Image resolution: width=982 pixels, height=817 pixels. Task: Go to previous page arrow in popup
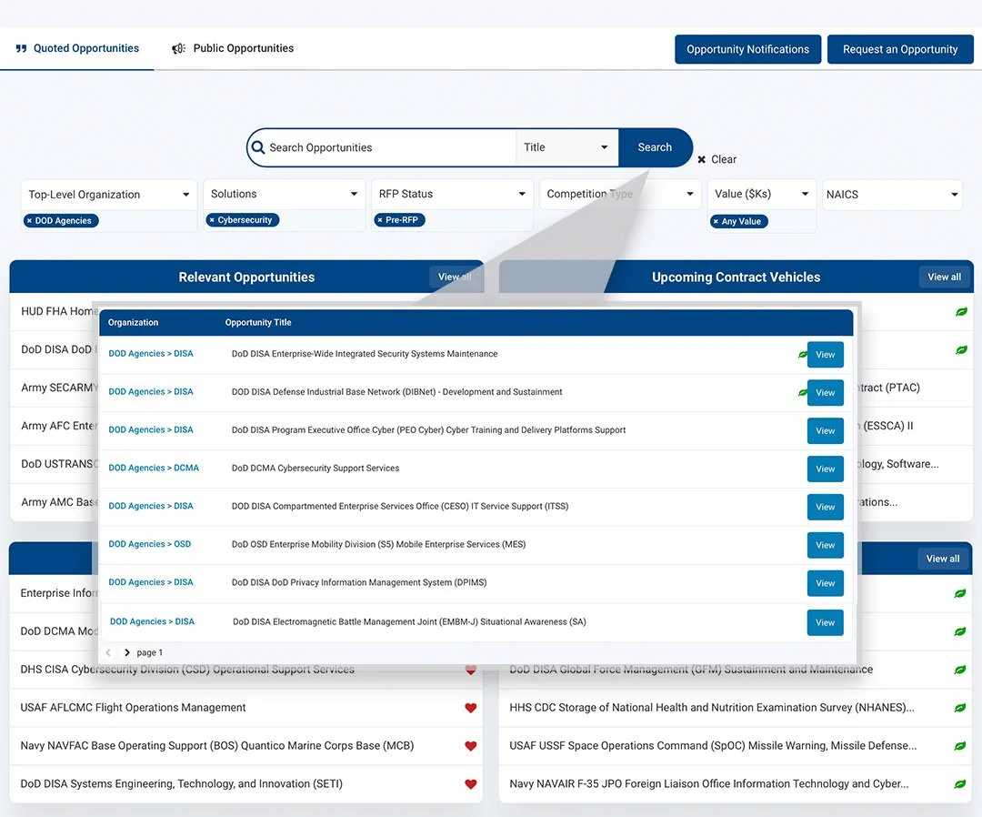[x=108, y=653]
